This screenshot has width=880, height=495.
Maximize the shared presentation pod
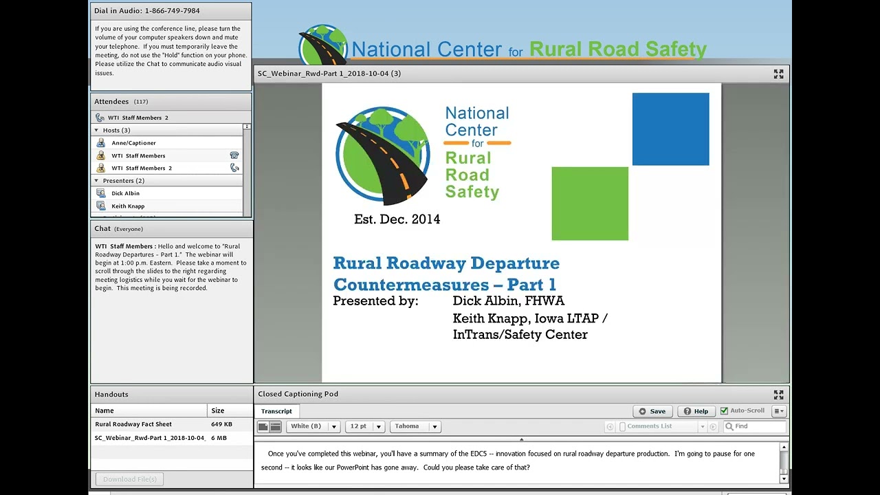click(x=778, y=74)
